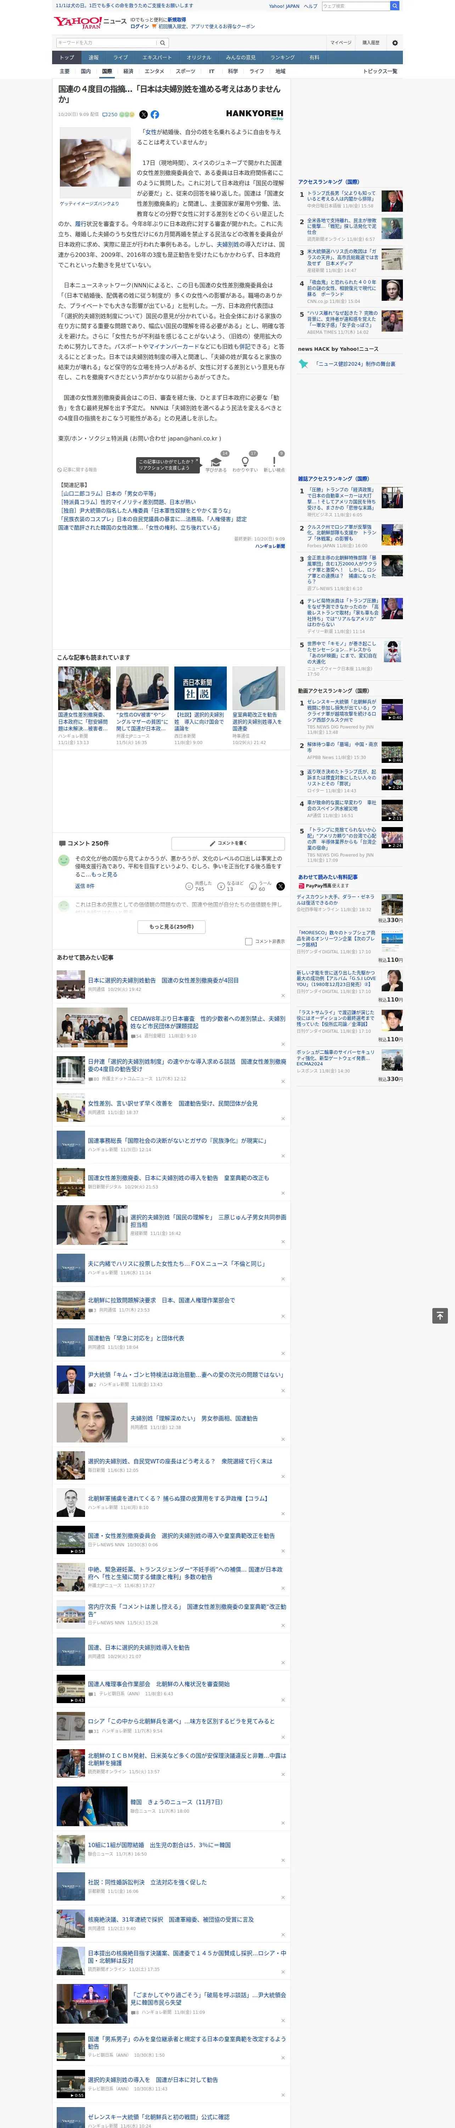This screenshot has width=455, height=2128.
Task: Open settings via the gear icon
Action: point(395,43)
